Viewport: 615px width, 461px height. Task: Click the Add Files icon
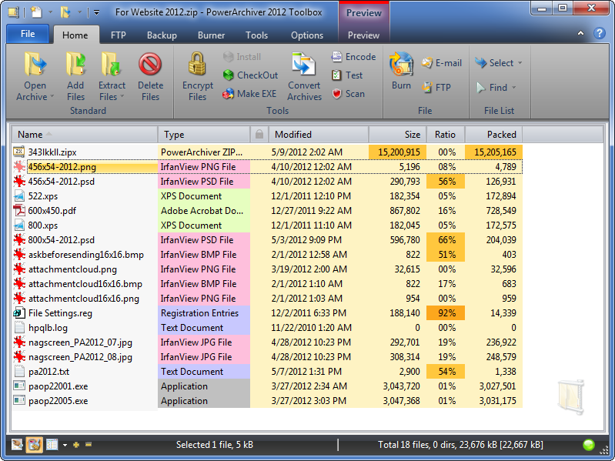(75, 64)
